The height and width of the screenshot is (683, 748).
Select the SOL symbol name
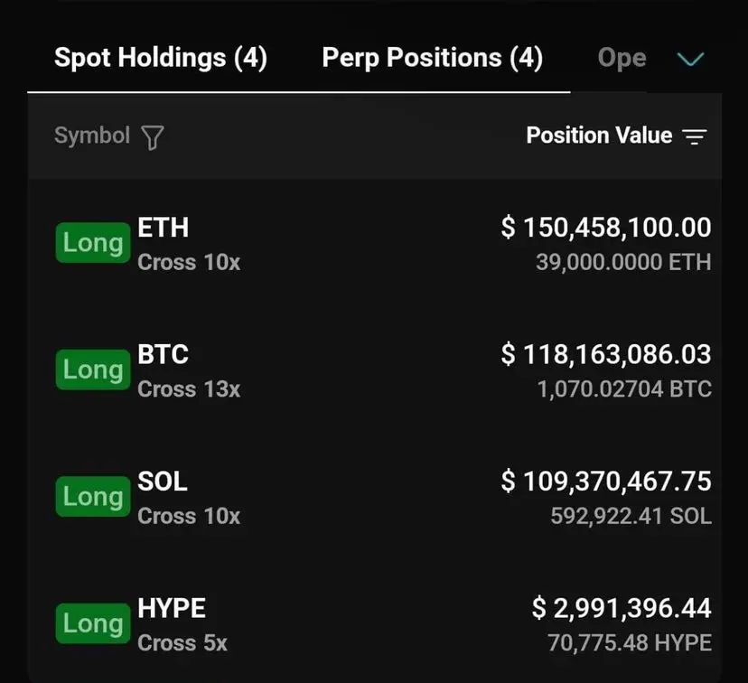point(163,481)
